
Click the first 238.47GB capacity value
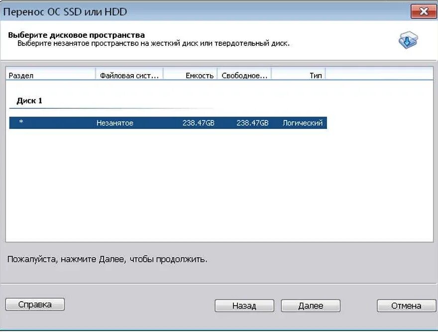[x=198, y=123]
